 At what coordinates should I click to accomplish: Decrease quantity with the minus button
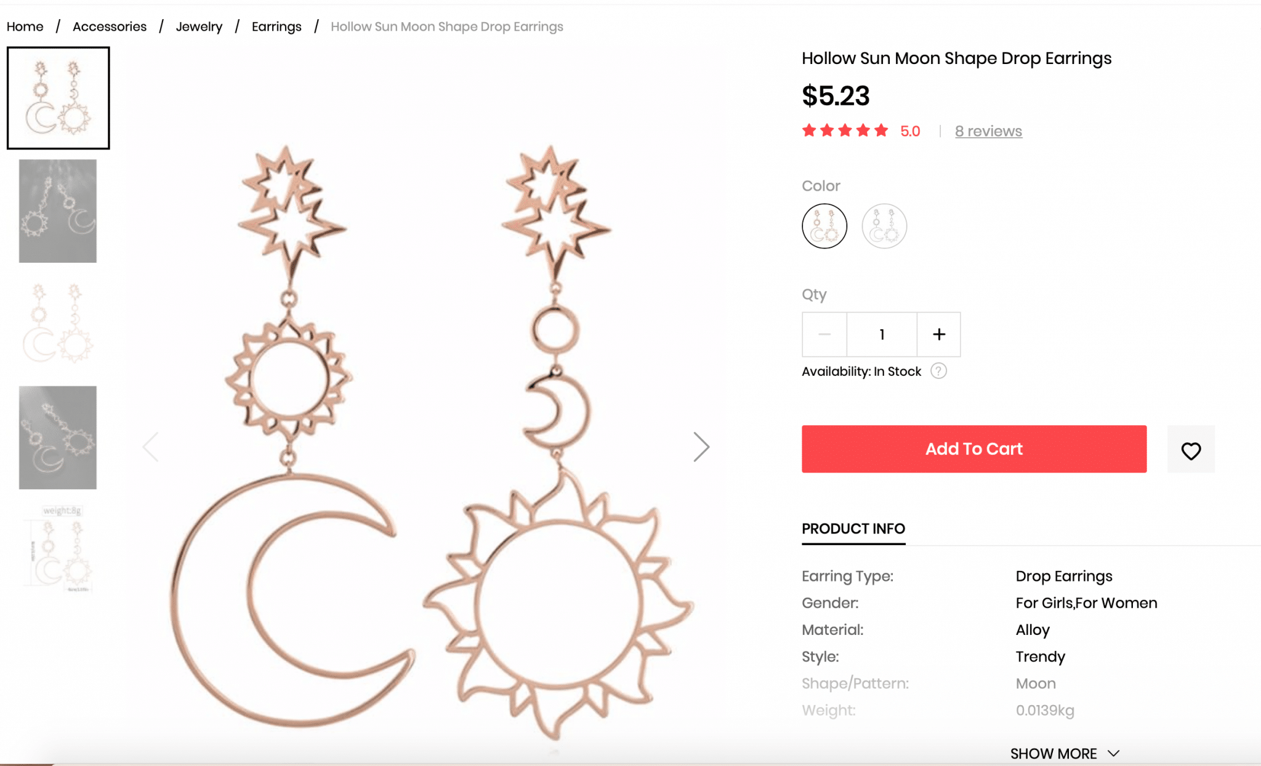click(x=824, y=334)
